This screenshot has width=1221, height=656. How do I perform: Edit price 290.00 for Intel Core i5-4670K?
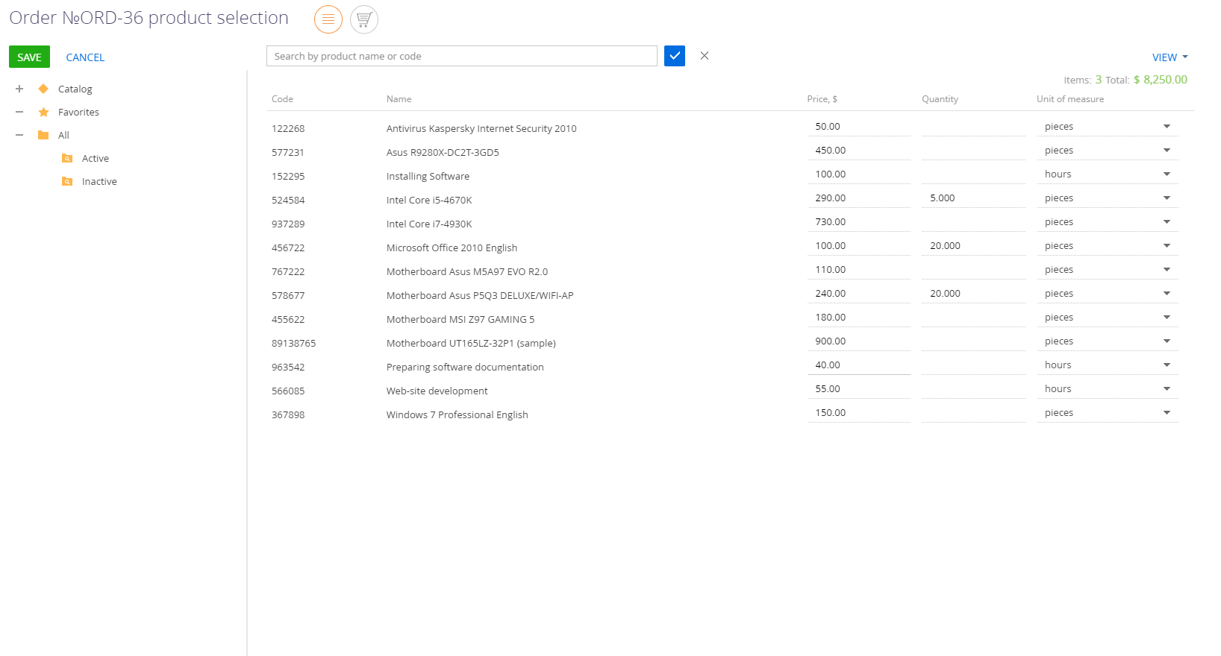click(859, 198)
